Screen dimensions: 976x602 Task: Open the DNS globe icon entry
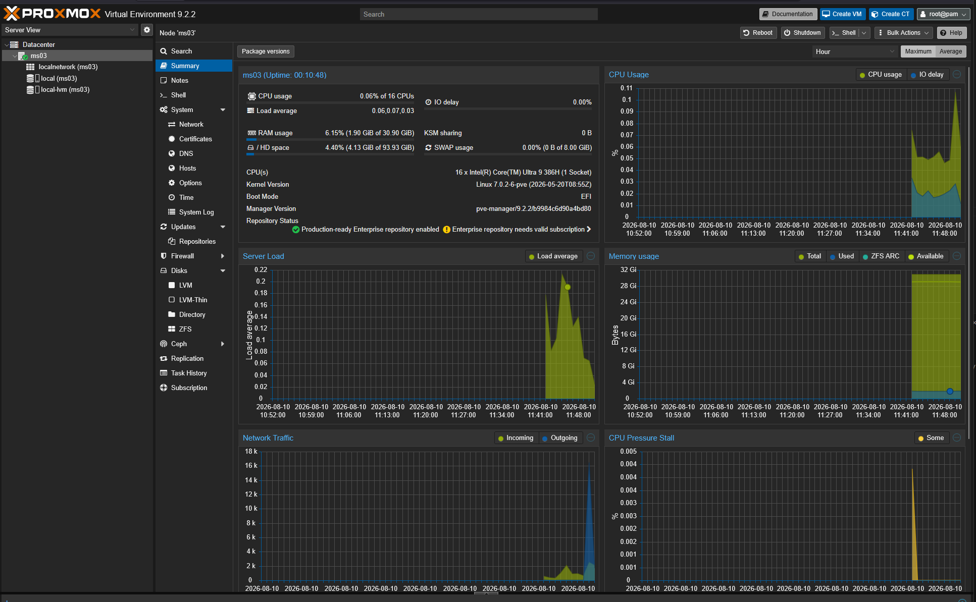(x=172, y=153)
